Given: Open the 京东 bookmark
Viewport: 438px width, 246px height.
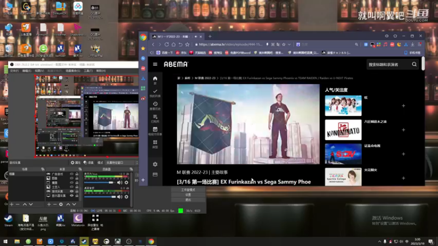Looking at the screenshot, I should (x=181, y=52).
